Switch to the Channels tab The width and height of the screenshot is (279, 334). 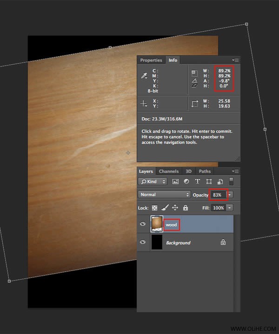(169, 171)
